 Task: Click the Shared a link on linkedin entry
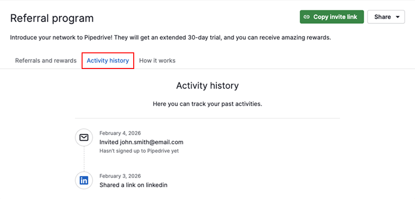[133, 185]
